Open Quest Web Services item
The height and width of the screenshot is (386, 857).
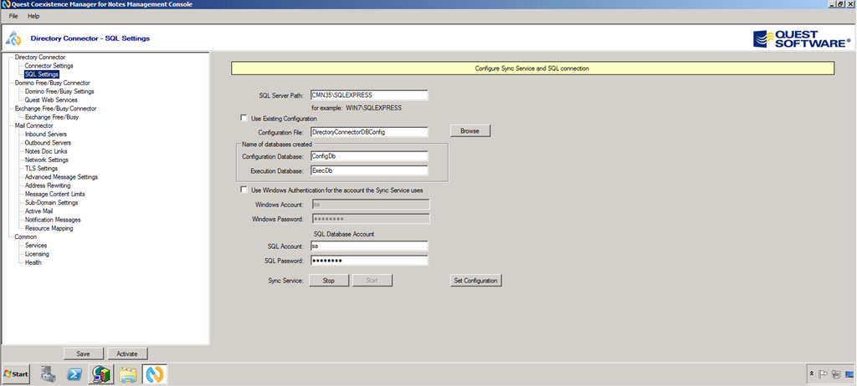[x=51, y=100]
